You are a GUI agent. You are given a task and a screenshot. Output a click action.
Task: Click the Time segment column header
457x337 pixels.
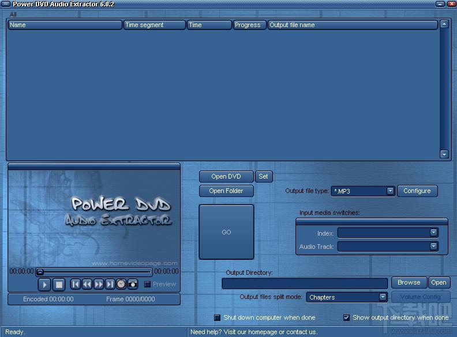tap(155, 25)
